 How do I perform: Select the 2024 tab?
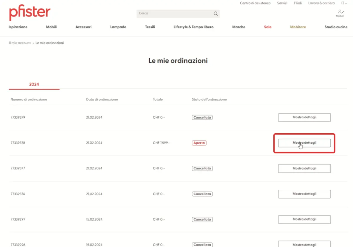34,84
